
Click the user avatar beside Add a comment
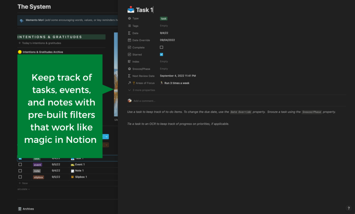(x=130, y=101)
